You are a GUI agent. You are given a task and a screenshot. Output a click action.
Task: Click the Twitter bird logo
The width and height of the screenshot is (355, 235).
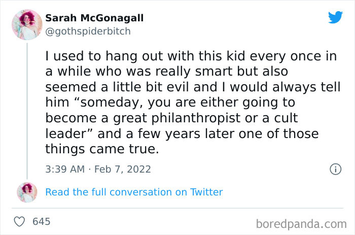coord(335,18)
